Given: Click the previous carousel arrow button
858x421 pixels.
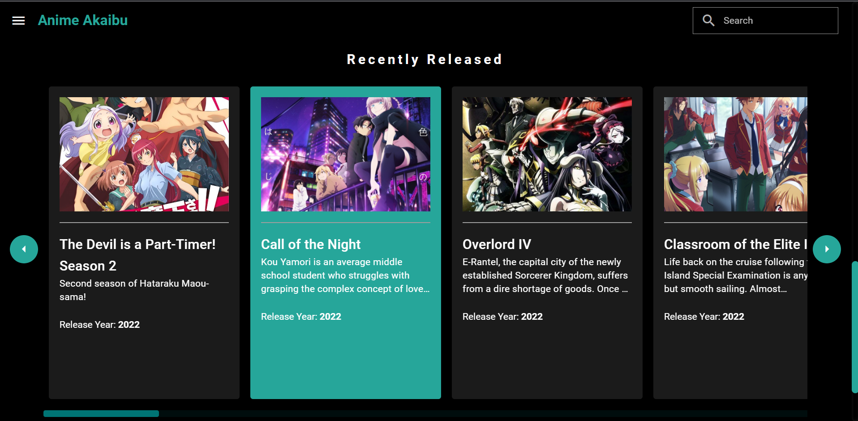Looking at the screenshot, I should (x=24, y=249).
